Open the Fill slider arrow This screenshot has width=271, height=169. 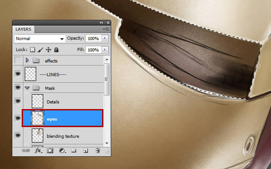105,50
